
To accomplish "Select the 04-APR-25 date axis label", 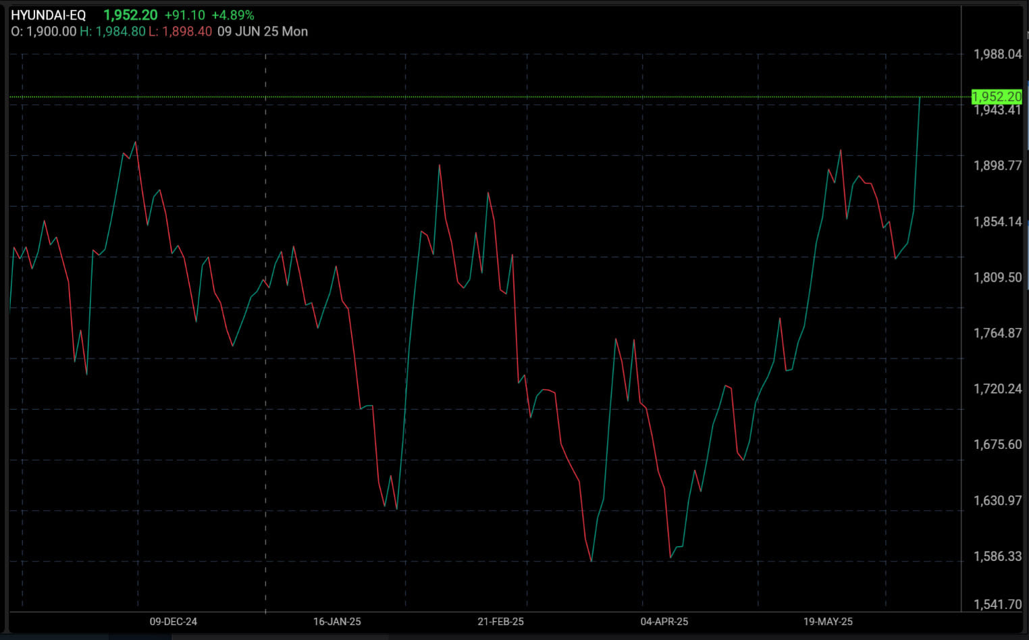I will click(x=664, y=621).
